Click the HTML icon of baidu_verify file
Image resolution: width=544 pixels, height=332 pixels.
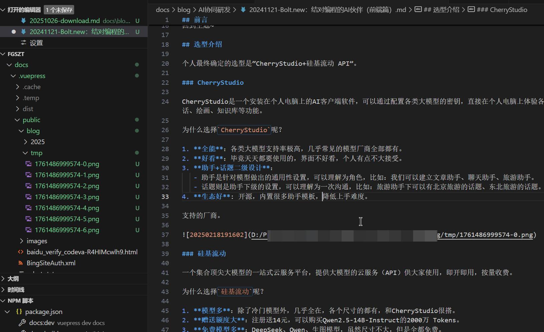21,252
